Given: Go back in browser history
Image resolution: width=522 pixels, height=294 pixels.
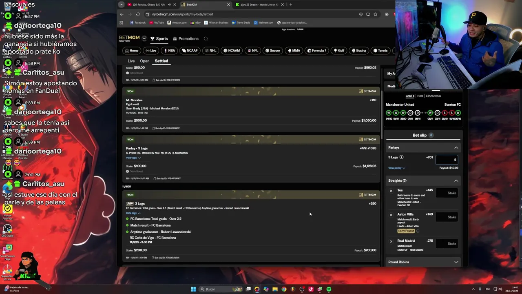Looking at the screenshot, I should click(122, 14).
